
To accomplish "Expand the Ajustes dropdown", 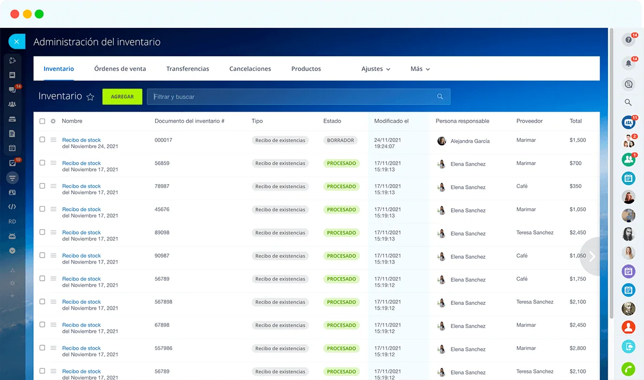I will pyautogui.click(x=376, y=69).
